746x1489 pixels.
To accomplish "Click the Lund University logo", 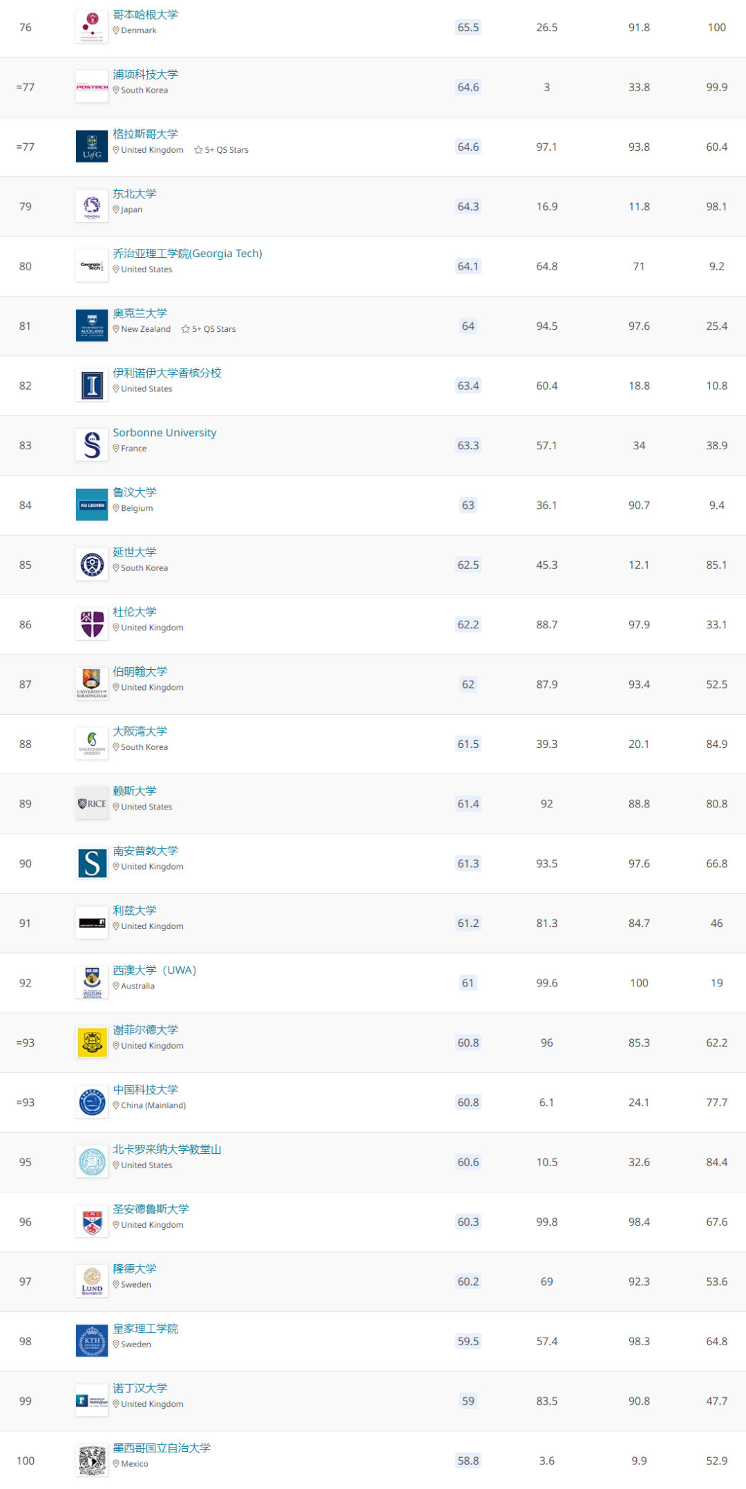I will (92, 1282).
